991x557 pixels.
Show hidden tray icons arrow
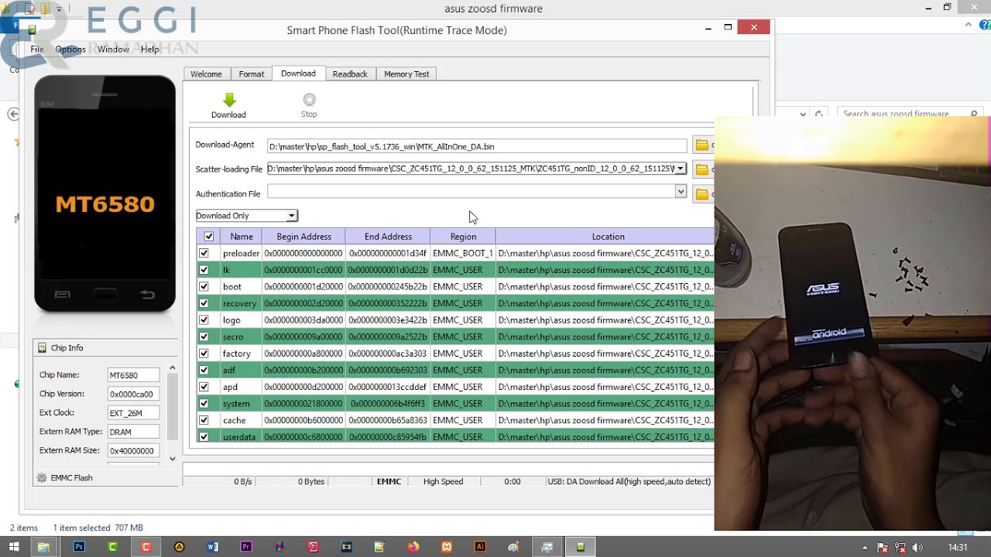[x=865, y=548]
